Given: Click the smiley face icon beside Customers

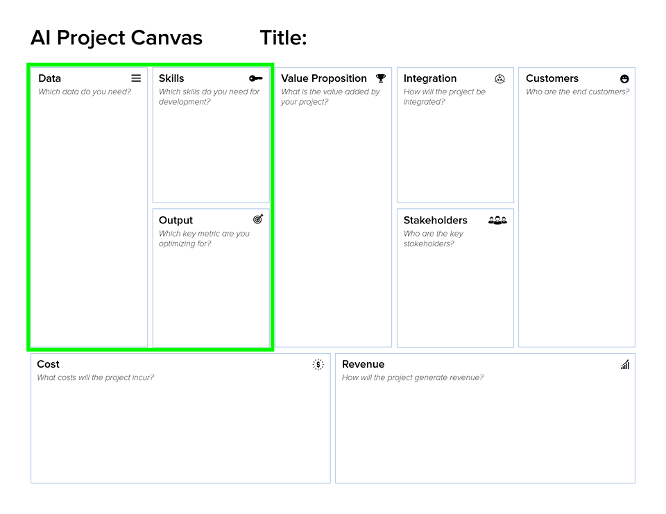Looking at the screenshot, I should click(x=624, y=79).
